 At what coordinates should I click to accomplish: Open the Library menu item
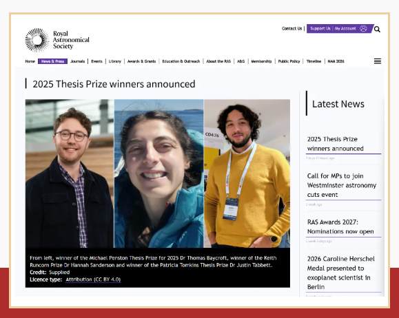click(115, 61)
